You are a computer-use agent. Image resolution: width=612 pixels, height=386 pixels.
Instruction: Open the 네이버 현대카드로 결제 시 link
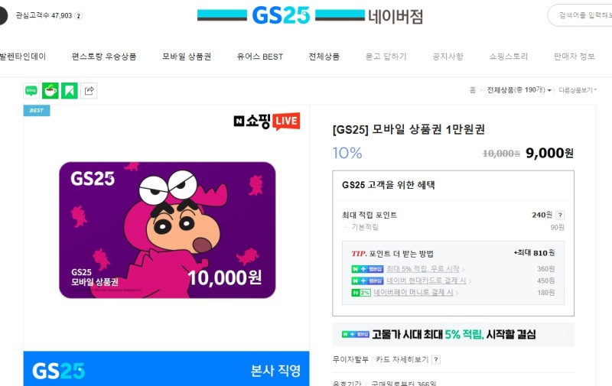click(x=426, y=281)
